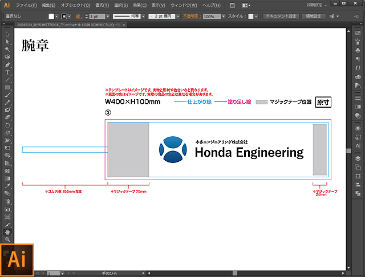This screenshot has width=365, height=277.
Task: Open the オブジェクト(O) menu
Action: coord(75,5)
